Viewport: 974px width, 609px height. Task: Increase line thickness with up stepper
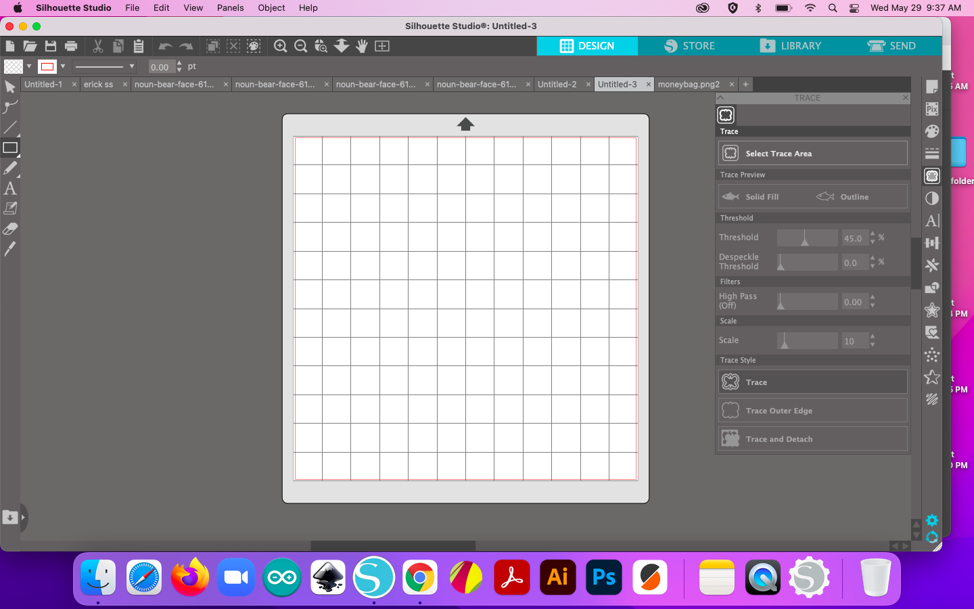pyautogui.click(x=179, y=64)
